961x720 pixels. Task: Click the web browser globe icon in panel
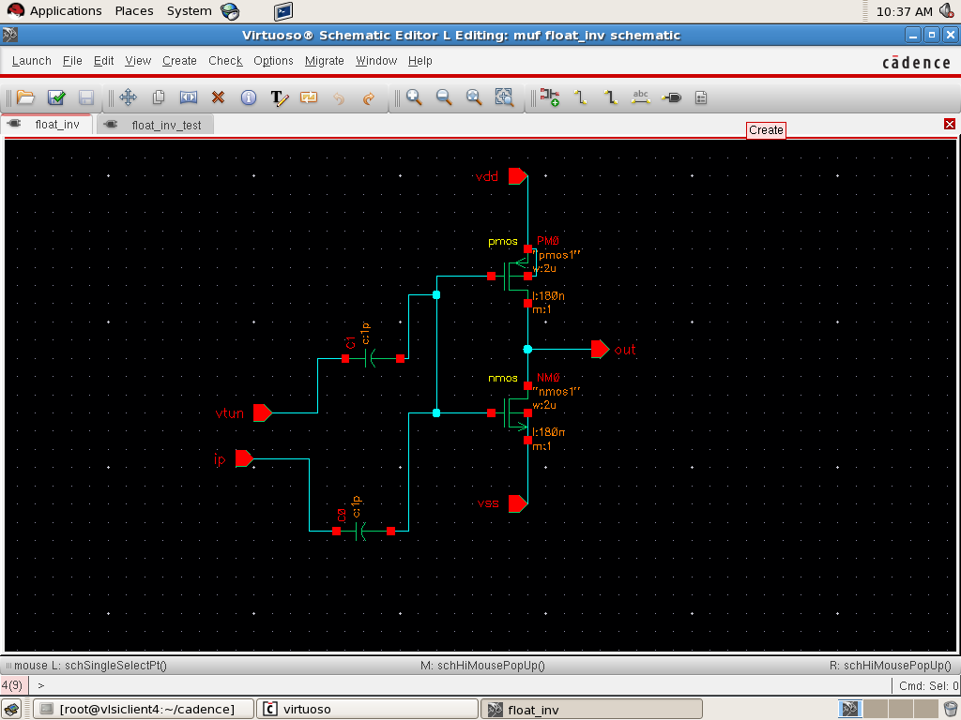(x=230, y=11)
